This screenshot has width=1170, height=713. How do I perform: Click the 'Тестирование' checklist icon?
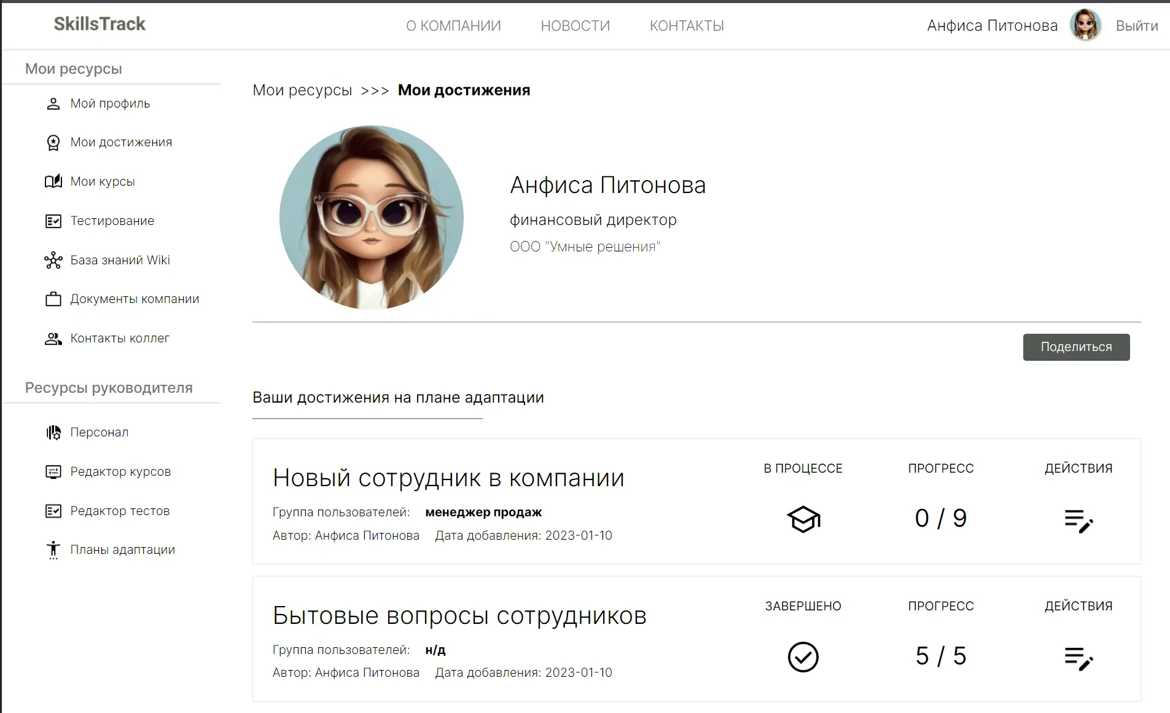click(x=53, y=221)
